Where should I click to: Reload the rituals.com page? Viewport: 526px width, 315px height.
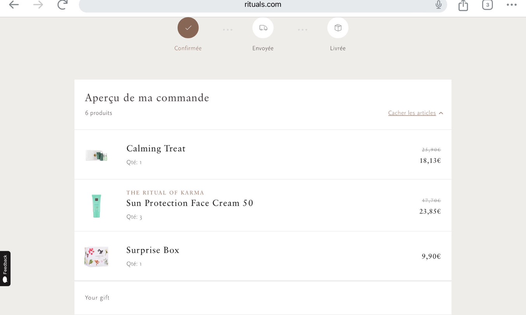[63, 5]
